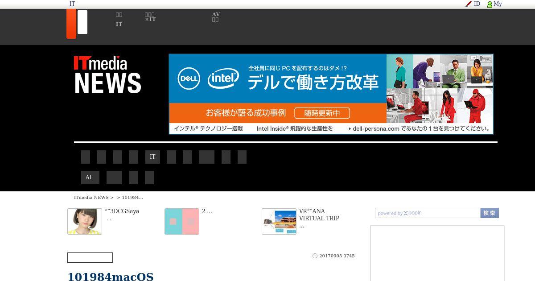Viewport: 535px width, 281px height.
Task: Focus the popIn search input field
Action: point(428,213)
